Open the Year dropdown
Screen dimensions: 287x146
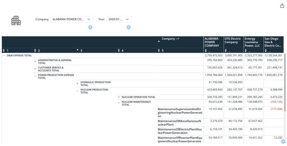coord(119,19)
